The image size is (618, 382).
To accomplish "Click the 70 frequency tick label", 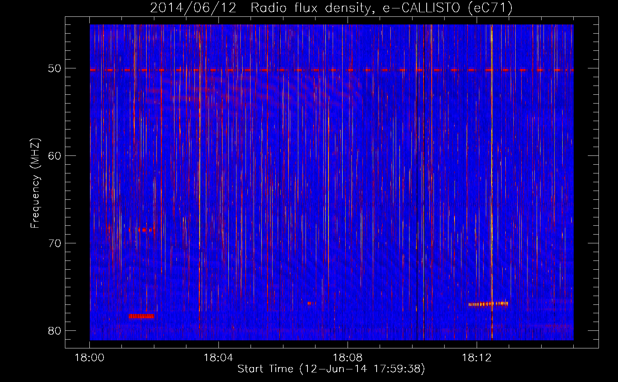I will point(55,243).
